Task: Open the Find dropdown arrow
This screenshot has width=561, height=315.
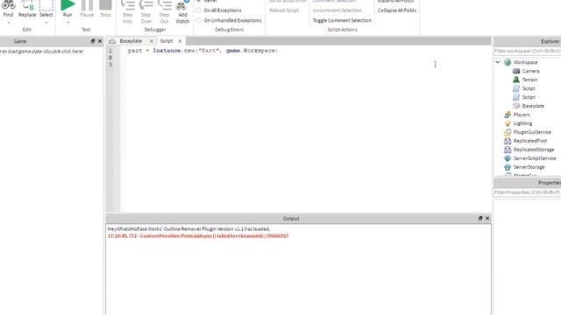Action: (8, 23)
